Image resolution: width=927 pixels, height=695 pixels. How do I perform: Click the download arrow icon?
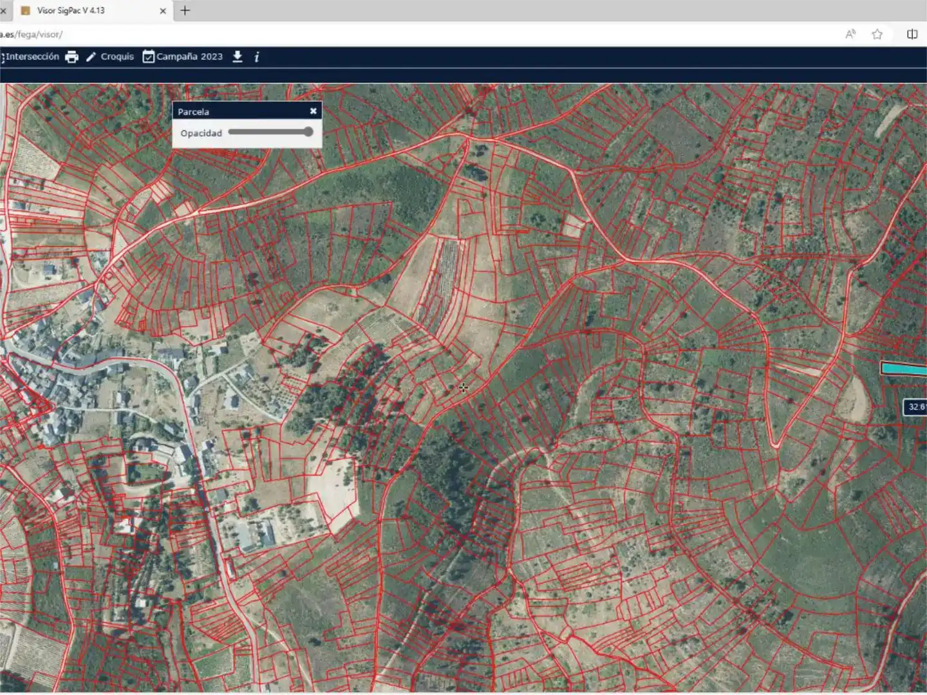(x=238, y=57)
